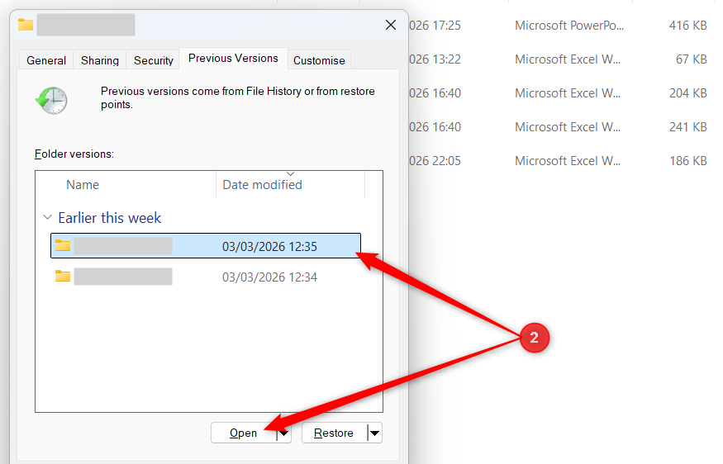Click the 13:22 date entry in Explorer
723x464 pixels.
click(x=435, y=59)
